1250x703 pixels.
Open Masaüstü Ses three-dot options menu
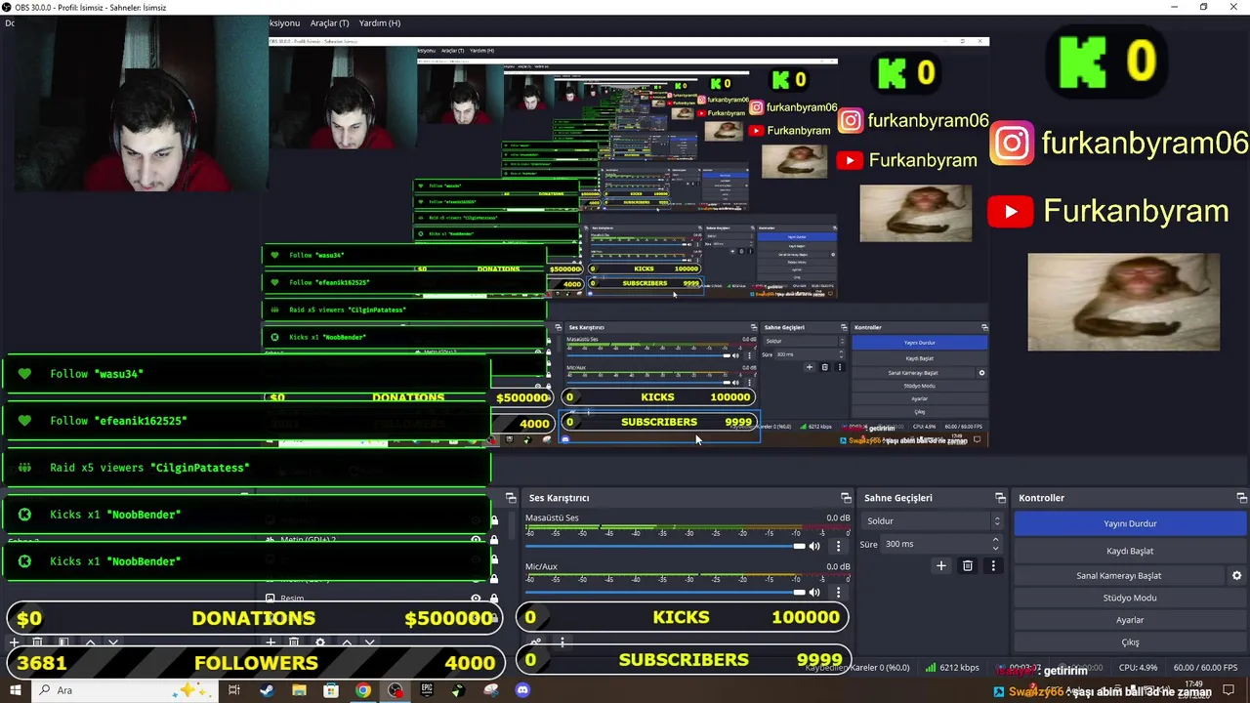click(837, 546)
